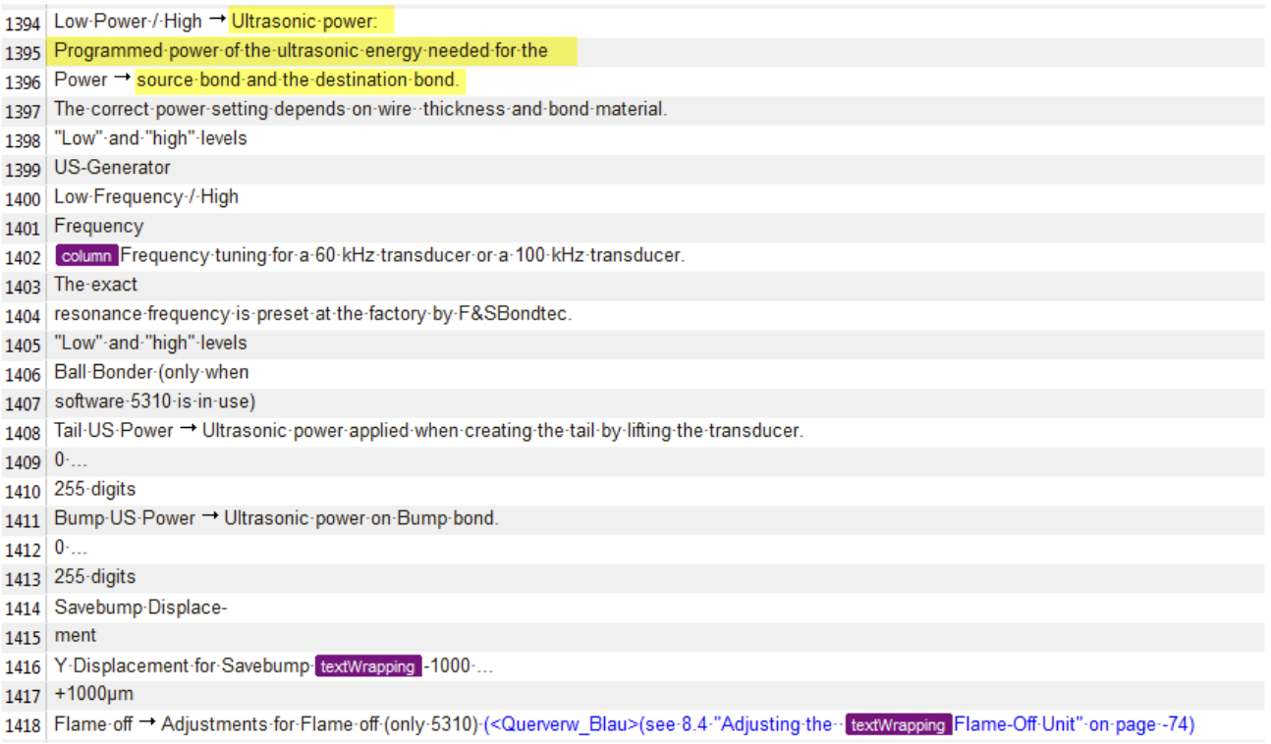Place cursor in 'Savebump Displace-' line
Screen dimensions: 1271x744
[140, 608]
